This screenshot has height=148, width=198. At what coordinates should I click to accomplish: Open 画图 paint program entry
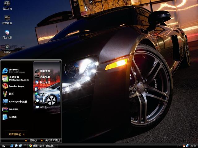click(x=8, y=94)
